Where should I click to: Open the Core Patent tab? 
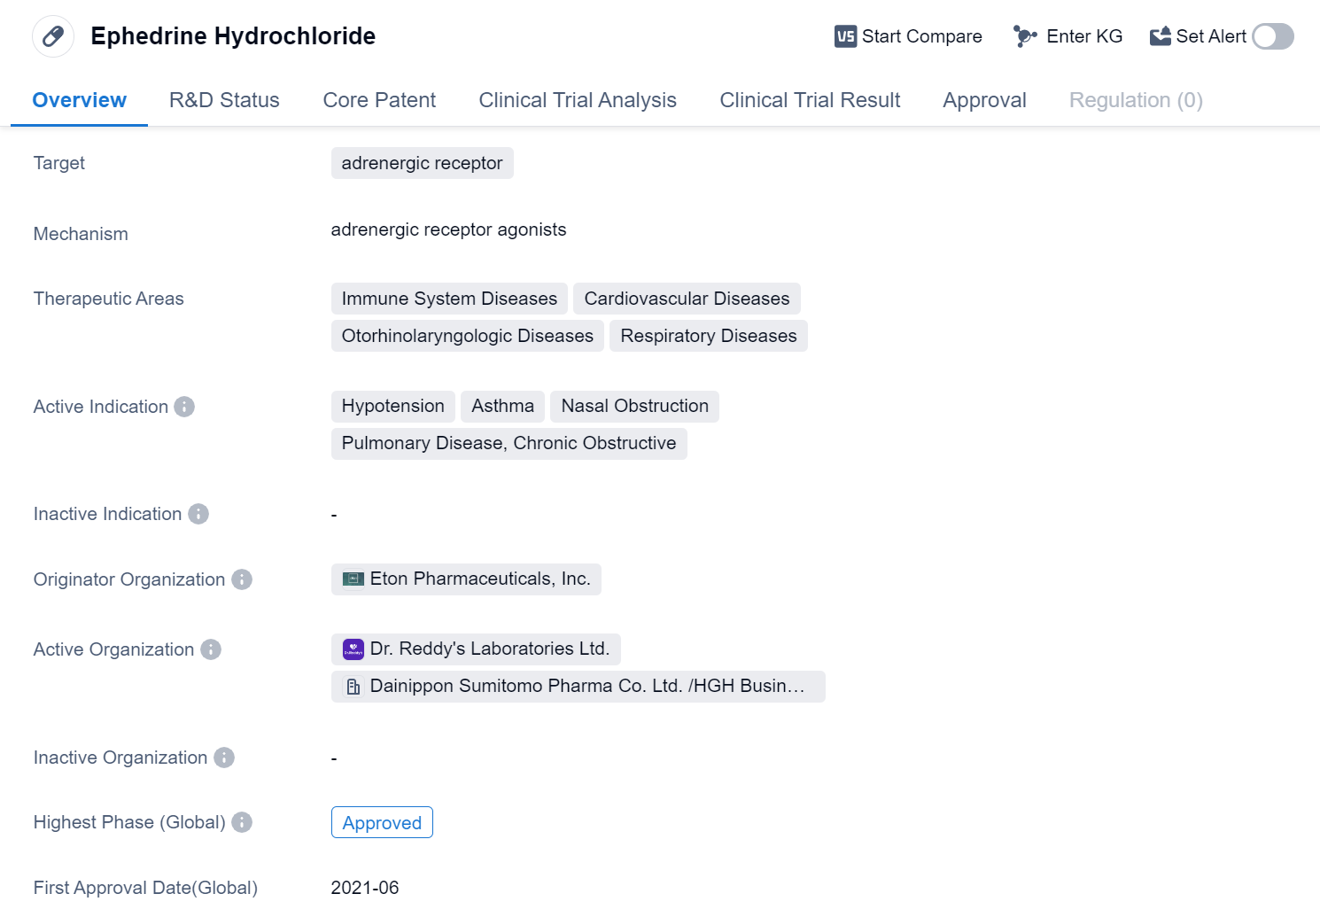(379, 100)
